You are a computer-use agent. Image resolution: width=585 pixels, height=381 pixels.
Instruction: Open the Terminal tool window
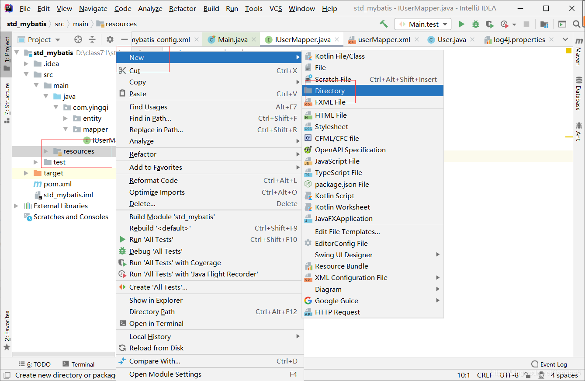tap(78, 364)
